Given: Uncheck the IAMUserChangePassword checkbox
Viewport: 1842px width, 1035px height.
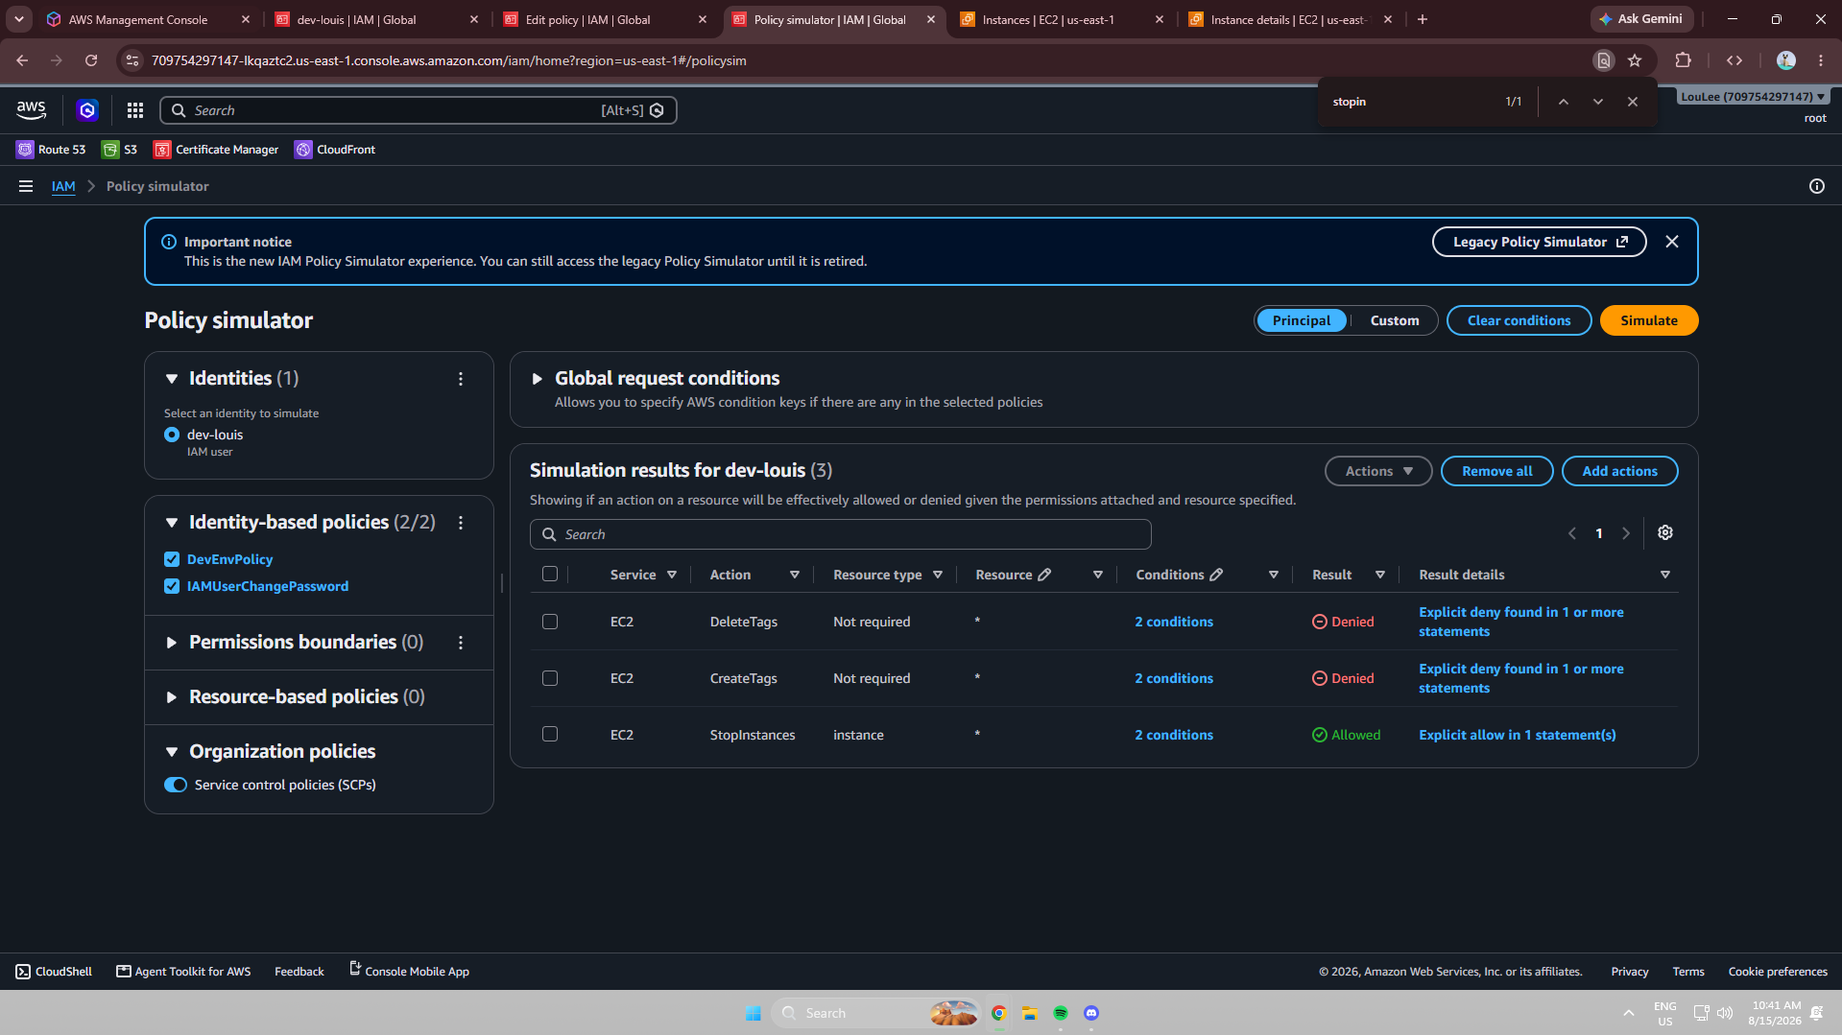Looking at the screenshot, I should [172, 586].
